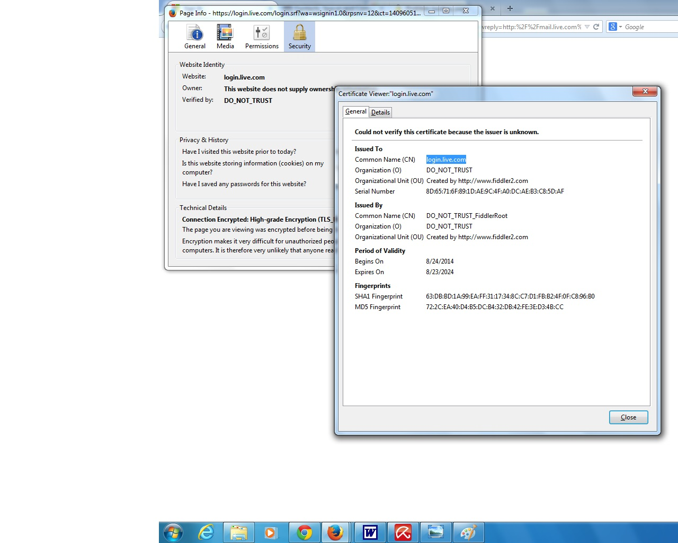This screenshot has width=678, height=543.
Task: Open the Avira antivirus taskbar icon
Action: point(403,532)
